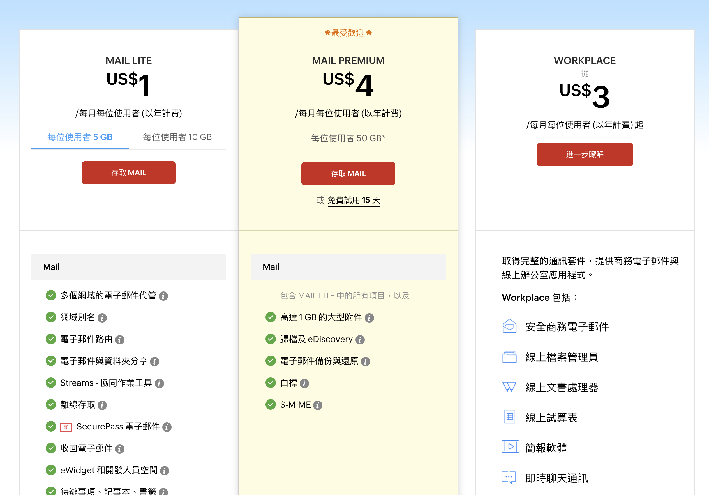
Task: Click info icon next to 歸檔及 eDiscovery
Action: [x=360, y=340]
